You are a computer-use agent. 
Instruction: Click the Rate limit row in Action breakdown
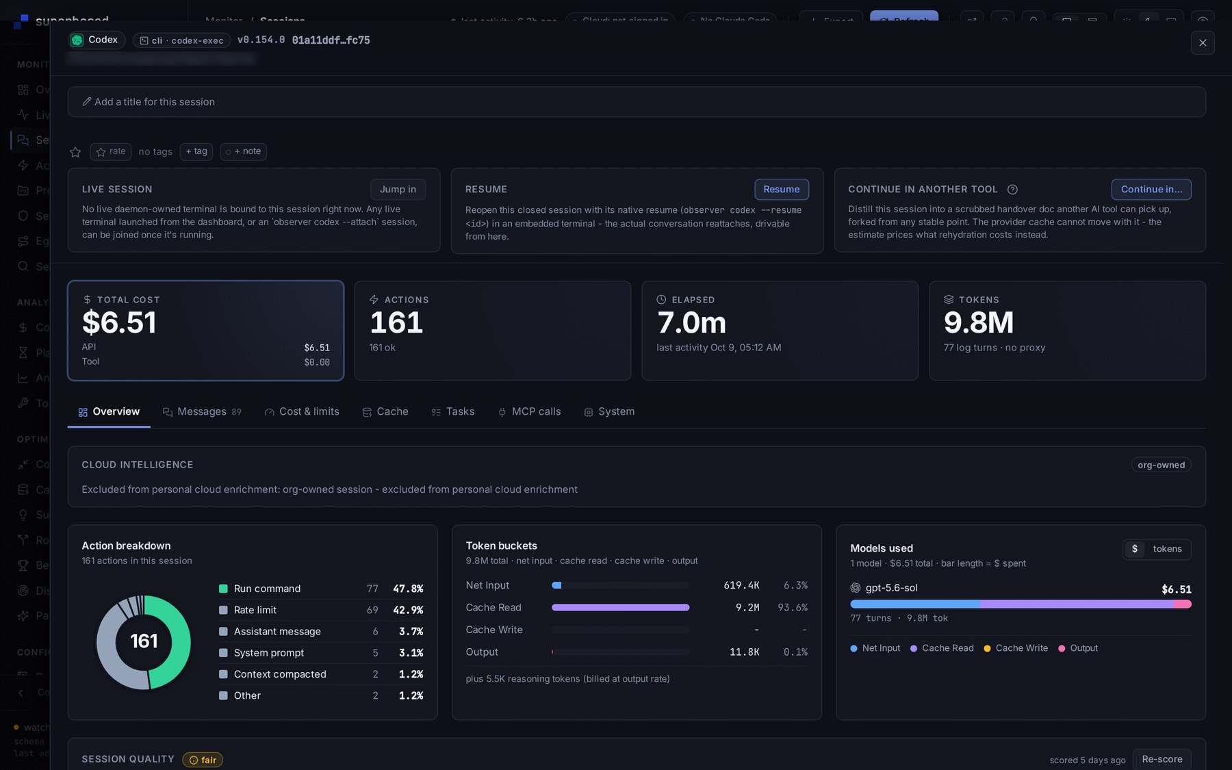pos(321,610)
